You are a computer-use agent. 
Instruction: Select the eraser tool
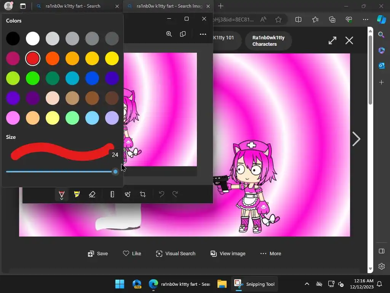(x=92, y=194)
